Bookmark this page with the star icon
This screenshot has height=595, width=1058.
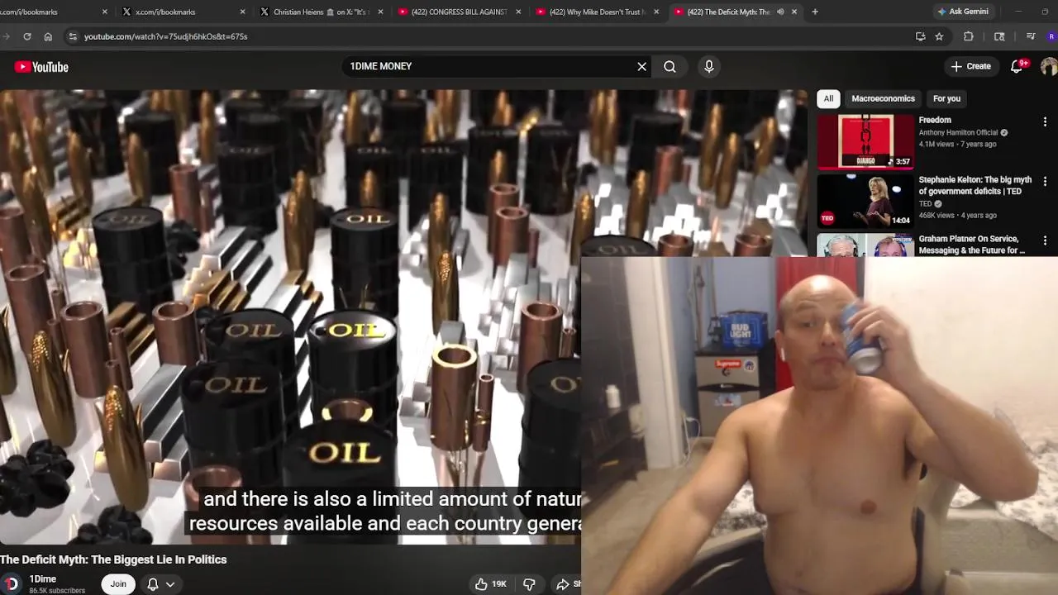[x=939, y=36]
